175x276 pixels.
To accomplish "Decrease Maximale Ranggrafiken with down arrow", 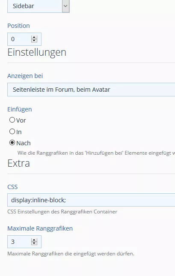I will pyautogui.click(x=34, y=243).
